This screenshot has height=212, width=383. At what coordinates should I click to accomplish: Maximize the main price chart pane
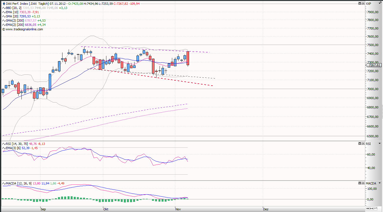(360, 3)
